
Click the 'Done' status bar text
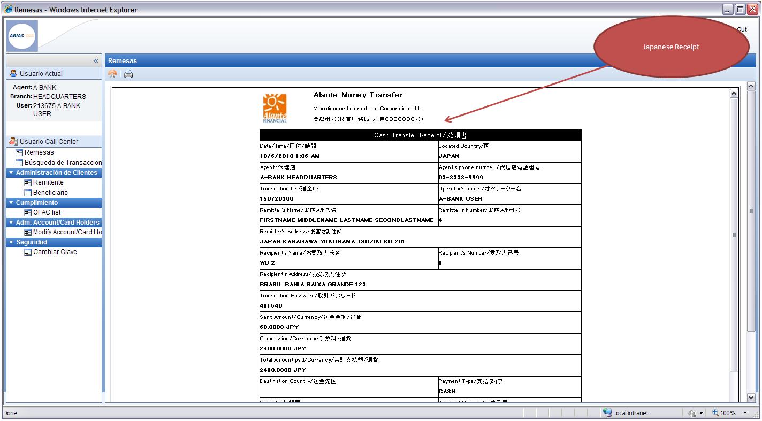pos(10,413)
